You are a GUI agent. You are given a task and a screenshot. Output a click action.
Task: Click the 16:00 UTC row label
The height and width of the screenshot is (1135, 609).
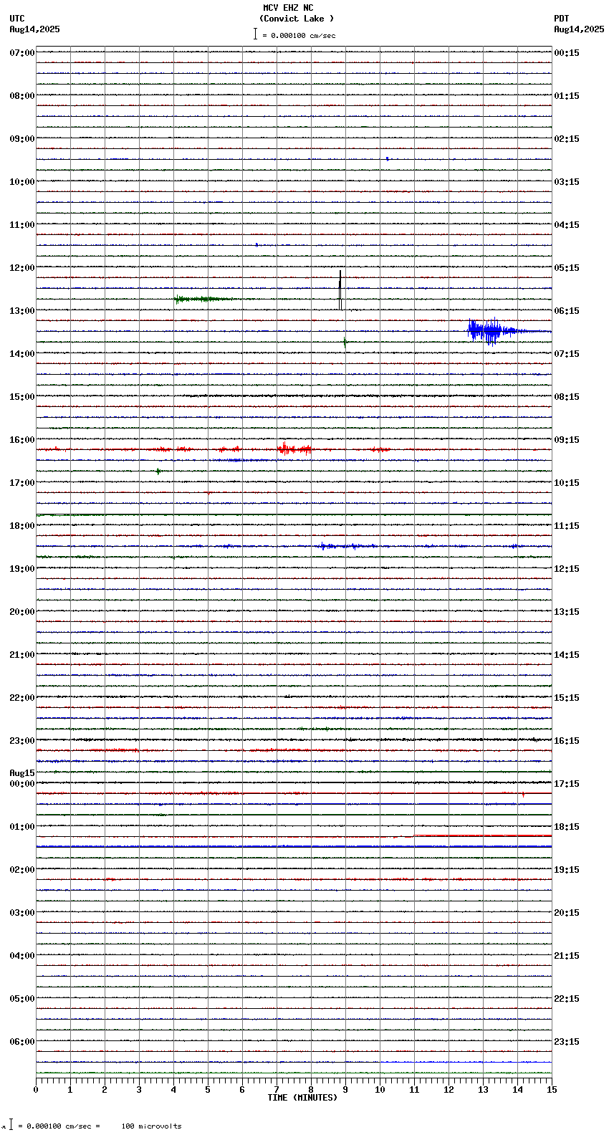[x=22, y=440]
